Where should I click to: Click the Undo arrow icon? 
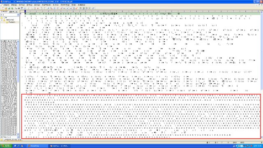coord(42,8)
